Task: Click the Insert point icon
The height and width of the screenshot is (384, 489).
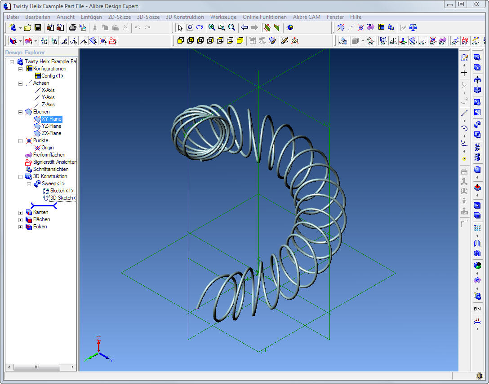Action: [x=361, y=27]
